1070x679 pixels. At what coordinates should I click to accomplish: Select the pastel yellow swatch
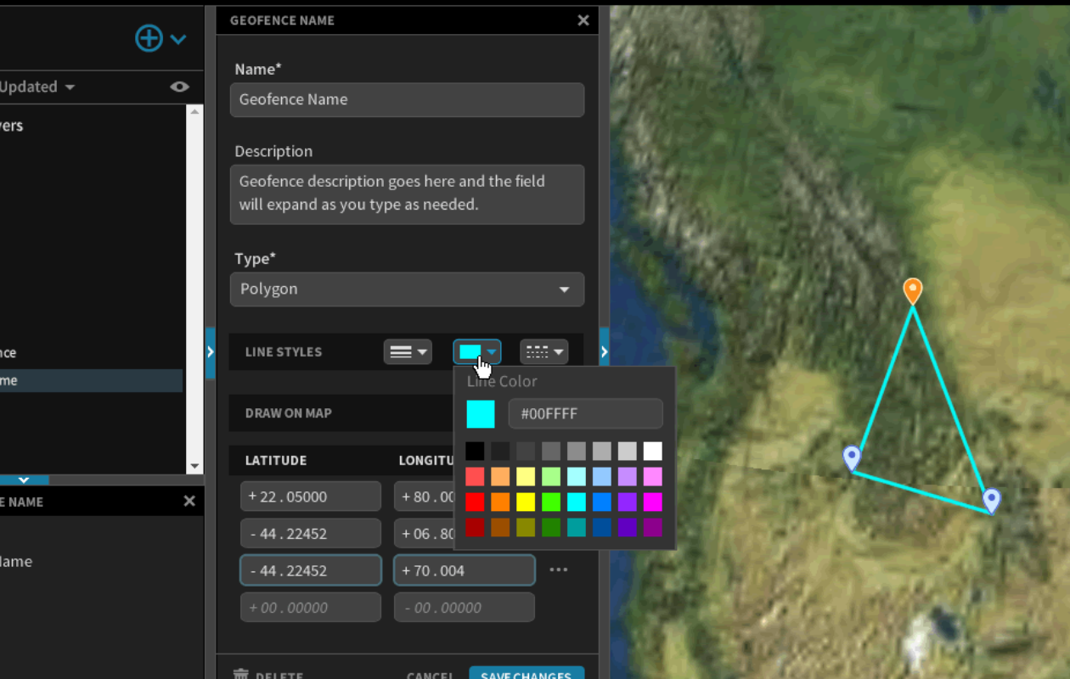pyautogui.click(x=526, y=477)
